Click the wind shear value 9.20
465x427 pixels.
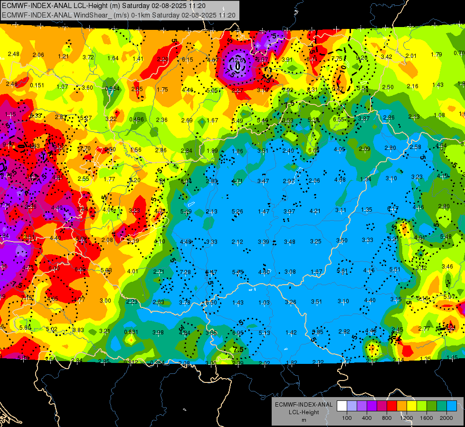pyautogui.click(x=362, y=58)
